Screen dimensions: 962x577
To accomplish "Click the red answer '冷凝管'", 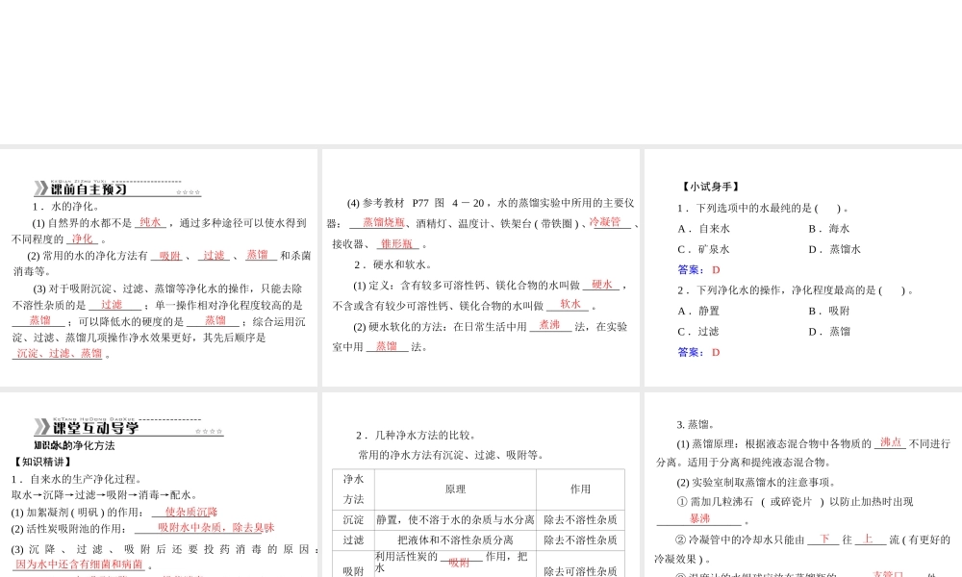I will point(605,222).
